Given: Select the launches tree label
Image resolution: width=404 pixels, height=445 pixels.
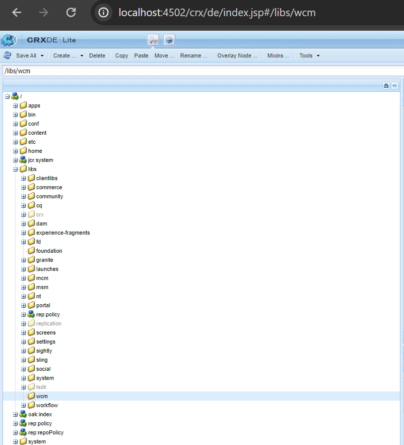Looking at the screenshot, I should 47,269.
